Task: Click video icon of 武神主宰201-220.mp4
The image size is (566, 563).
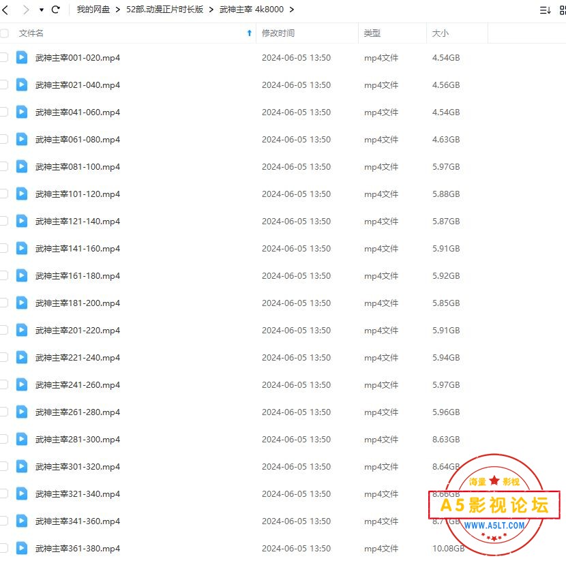Action: [22, 330]
